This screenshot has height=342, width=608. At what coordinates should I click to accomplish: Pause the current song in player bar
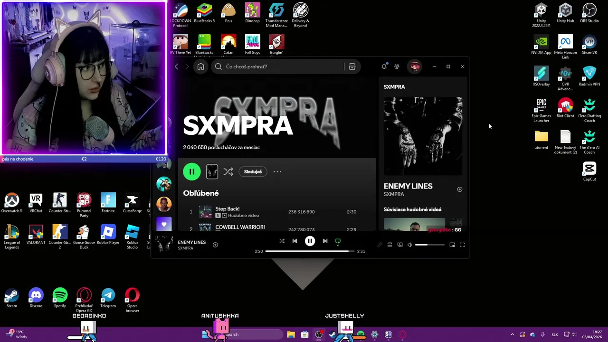tap(310, 241)
